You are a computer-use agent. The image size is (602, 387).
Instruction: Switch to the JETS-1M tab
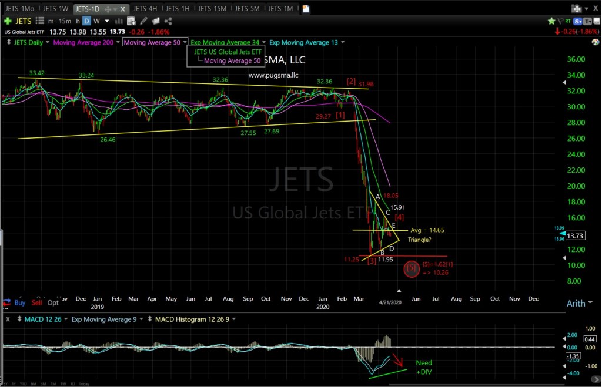[x=280, y=8]
